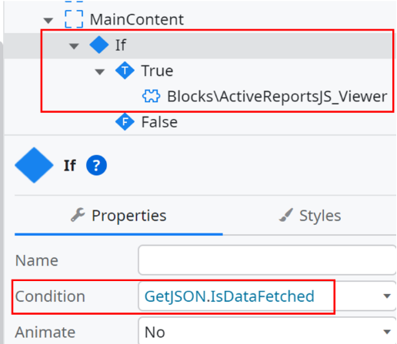
Task: Click the True branch T diamond icon
Action: coord(125,71)
